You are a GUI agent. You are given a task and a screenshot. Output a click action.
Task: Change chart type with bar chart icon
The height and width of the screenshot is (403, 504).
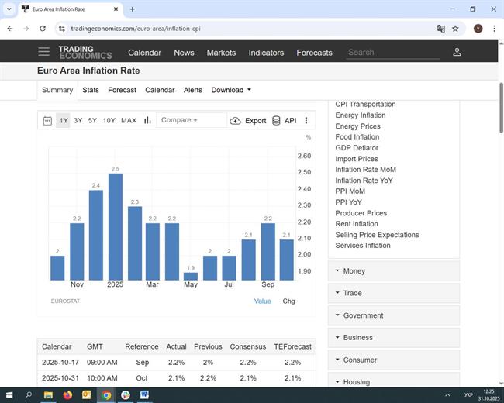147,121
